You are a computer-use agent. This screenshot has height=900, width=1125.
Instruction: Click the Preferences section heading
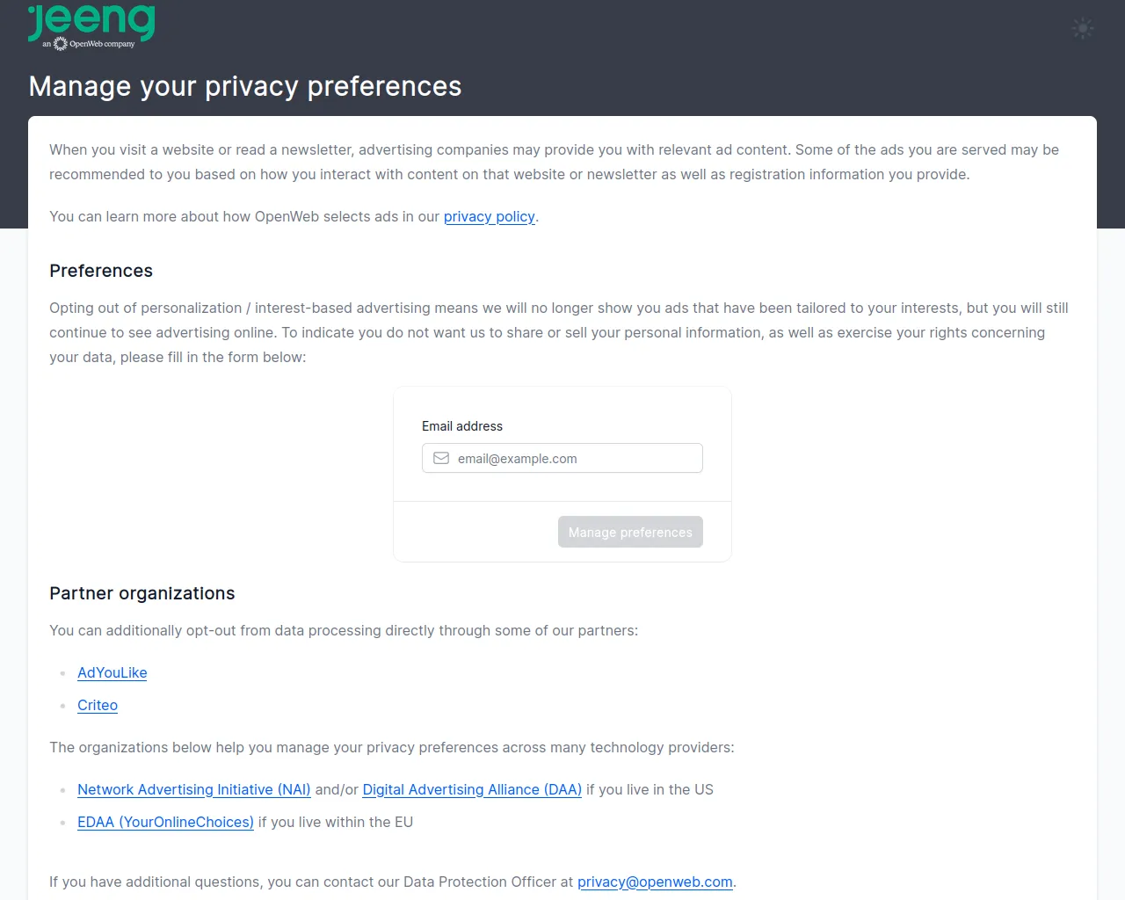(x=101, y=271)
